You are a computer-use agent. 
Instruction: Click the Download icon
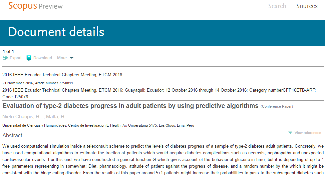pos(29,58)
